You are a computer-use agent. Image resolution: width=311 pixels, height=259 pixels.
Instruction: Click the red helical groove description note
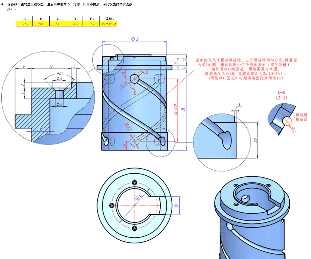click(246, 69)
